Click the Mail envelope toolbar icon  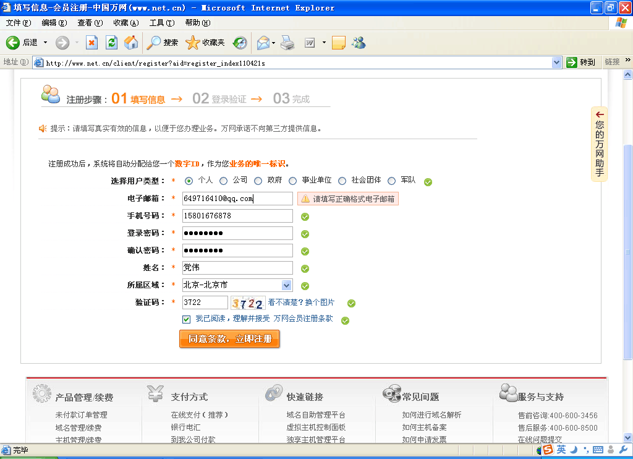point(263,43)
